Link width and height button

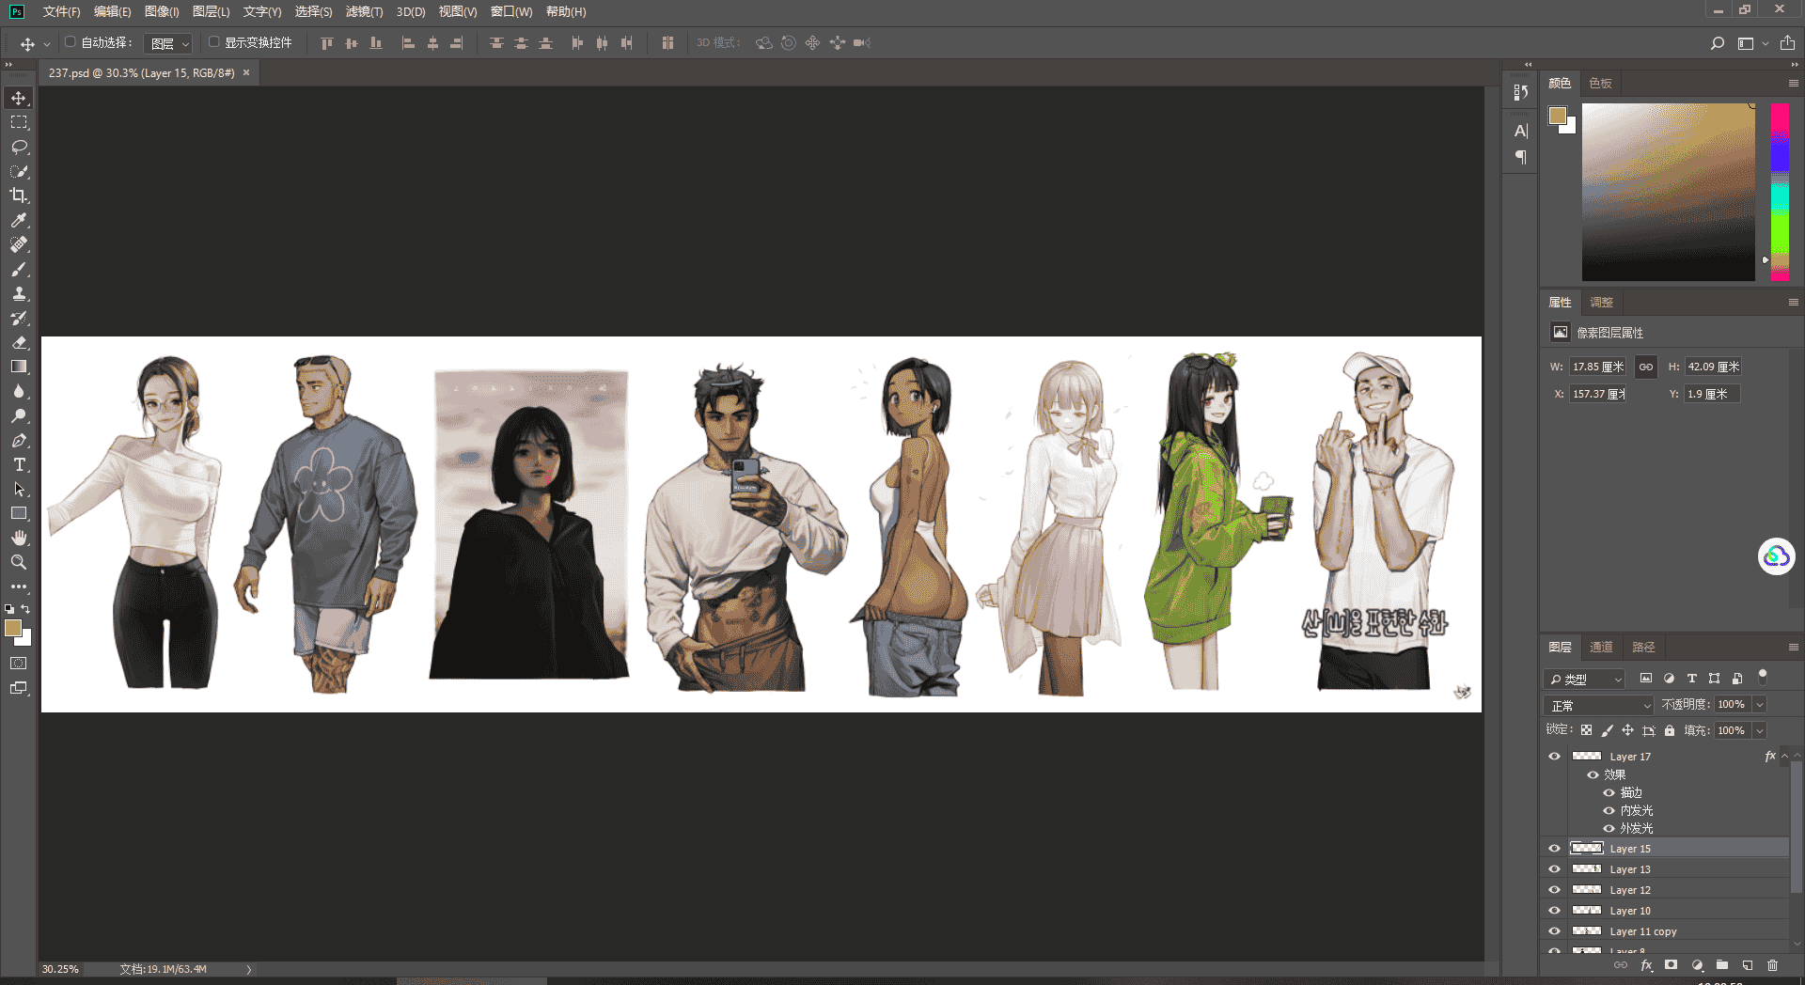1646,367
